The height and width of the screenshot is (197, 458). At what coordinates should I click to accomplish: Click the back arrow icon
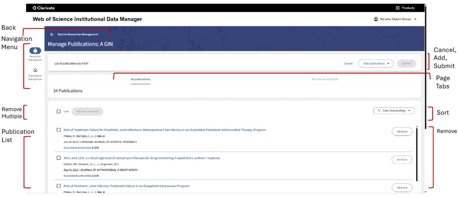[x=52, y=35]
